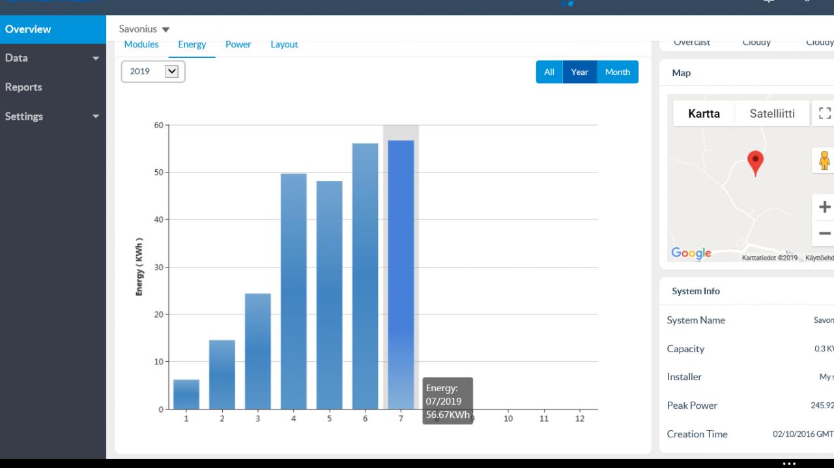Click the "Capacity" label in System Info
834x468 pixels.
[685, 349]
